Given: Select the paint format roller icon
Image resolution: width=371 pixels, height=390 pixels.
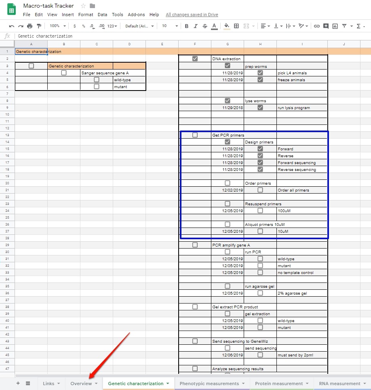Looking at the screenshot, I should pos(39,26).
